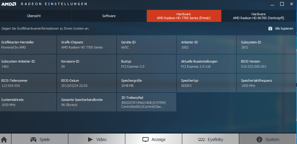297x144 pixels.
Task: Open the Eyefinity section
Action: click(x=211, y=139)
